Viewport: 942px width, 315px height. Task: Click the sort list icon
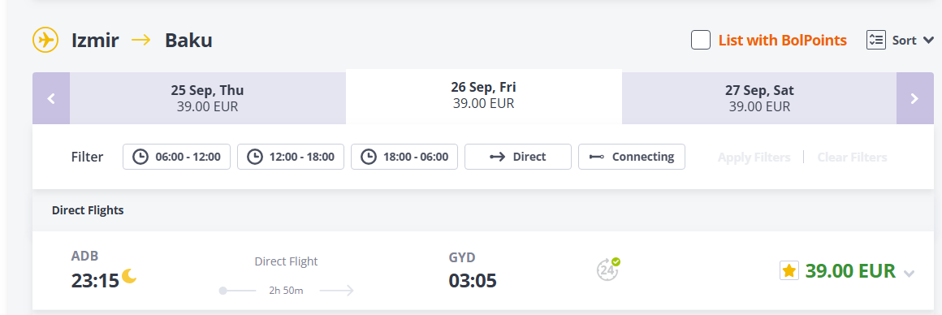[x=876, y=41]
